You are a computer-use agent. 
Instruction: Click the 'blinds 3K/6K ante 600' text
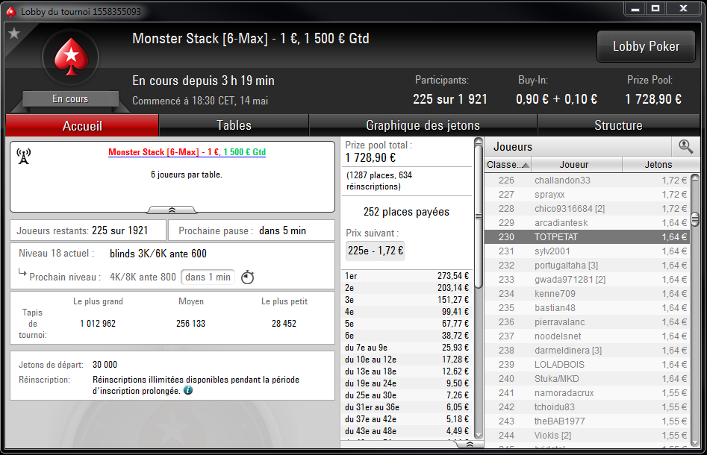coord(158,254)
